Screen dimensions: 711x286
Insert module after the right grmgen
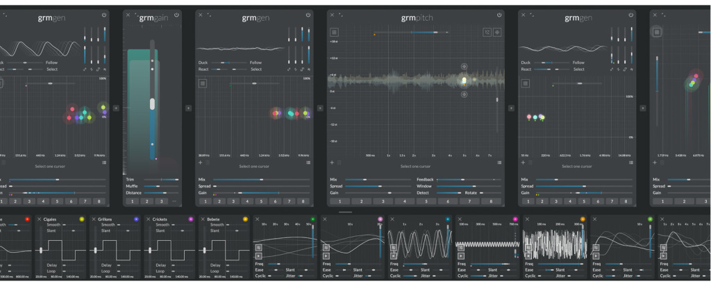[642, 108]
